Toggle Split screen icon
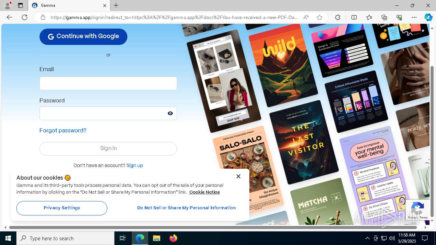436x245 pixels. 354,17
